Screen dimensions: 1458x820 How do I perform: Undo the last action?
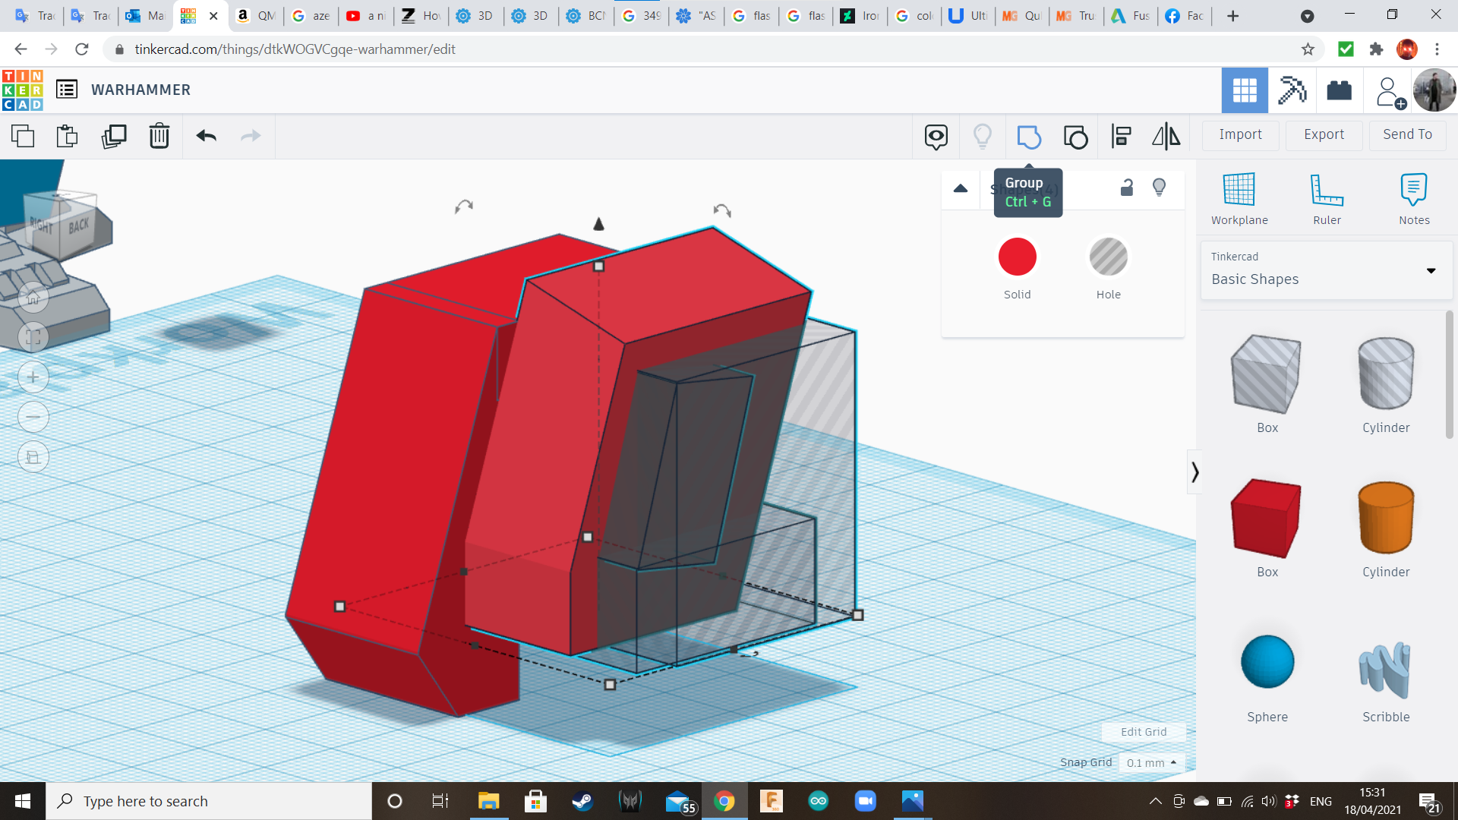pos(207,137)
